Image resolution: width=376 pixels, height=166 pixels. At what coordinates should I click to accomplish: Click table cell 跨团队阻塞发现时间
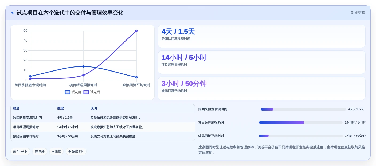(28, 118)
